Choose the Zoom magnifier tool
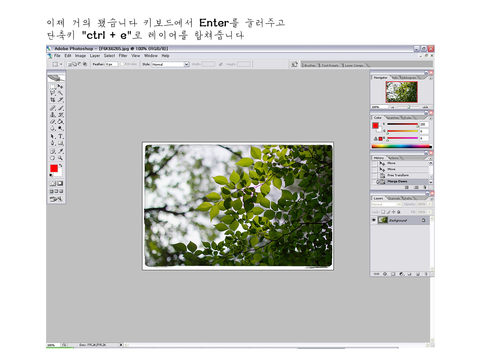 point(61,158)
